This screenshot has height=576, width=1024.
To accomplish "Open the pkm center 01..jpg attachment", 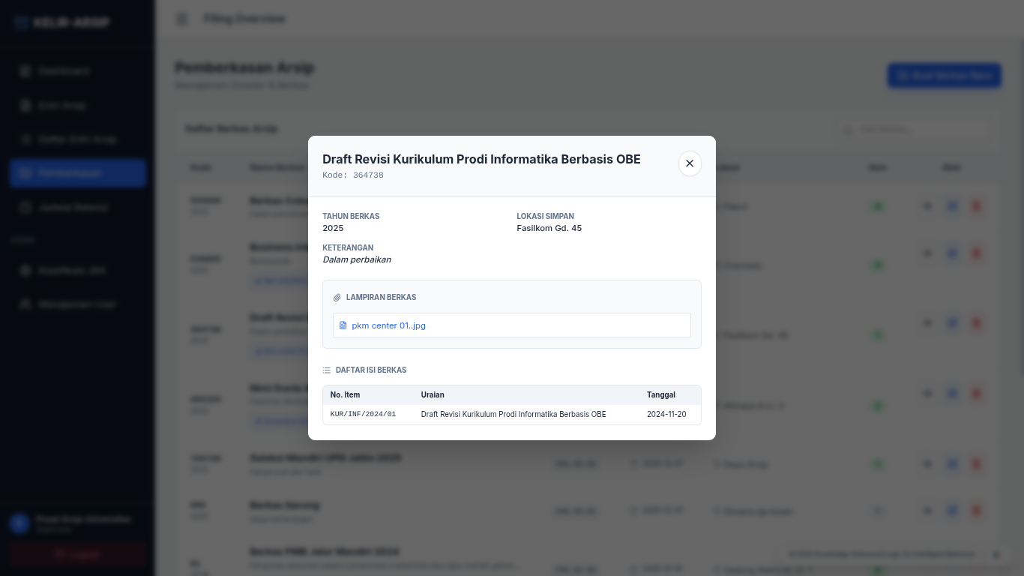I will point(388,325).
